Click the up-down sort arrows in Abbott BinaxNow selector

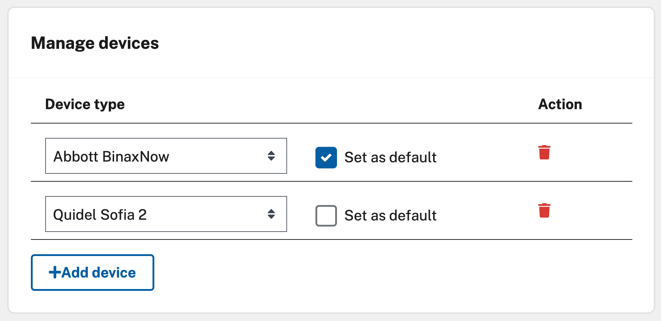tap(272, 156)
